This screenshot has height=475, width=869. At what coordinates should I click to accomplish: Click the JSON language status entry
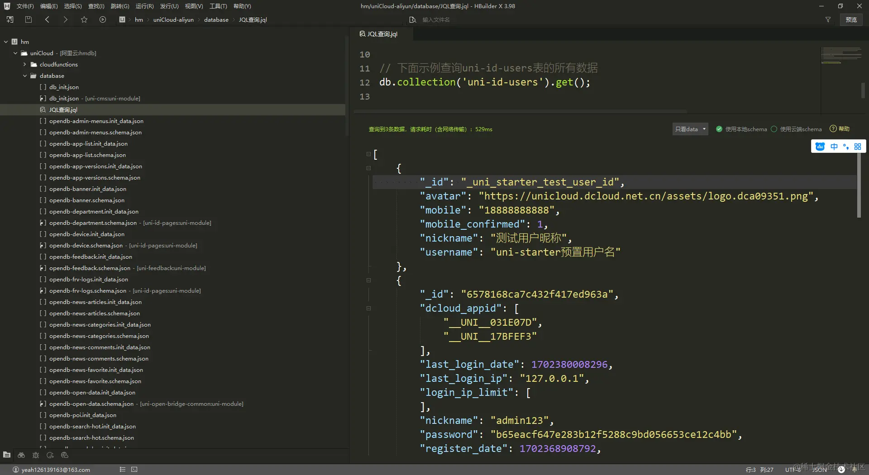(x=819, y=470)
